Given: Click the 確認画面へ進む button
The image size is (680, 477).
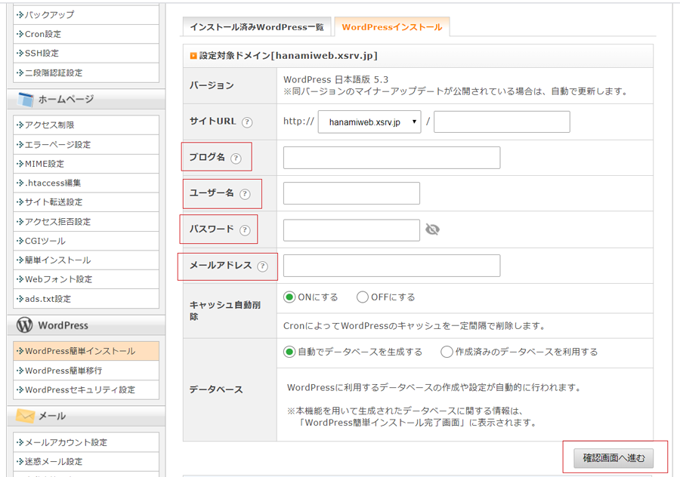Looking at the screenshot, I should pyautogui.click(x=614, y=458).
